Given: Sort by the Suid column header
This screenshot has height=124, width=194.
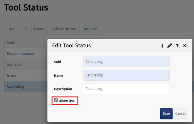Looking at the screenshot, I should (11, 43).
